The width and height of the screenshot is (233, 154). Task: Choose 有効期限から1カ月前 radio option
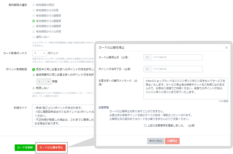(33, 32)
